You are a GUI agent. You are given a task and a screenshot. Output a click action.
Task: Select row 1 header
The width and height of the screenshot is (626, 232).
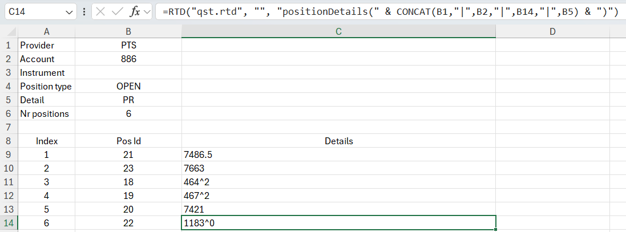[9, 46]
